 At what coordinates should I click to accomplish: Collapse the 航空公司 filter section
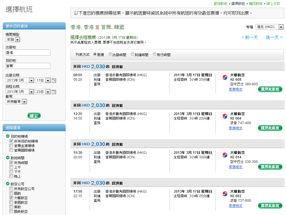click(8, 184)
